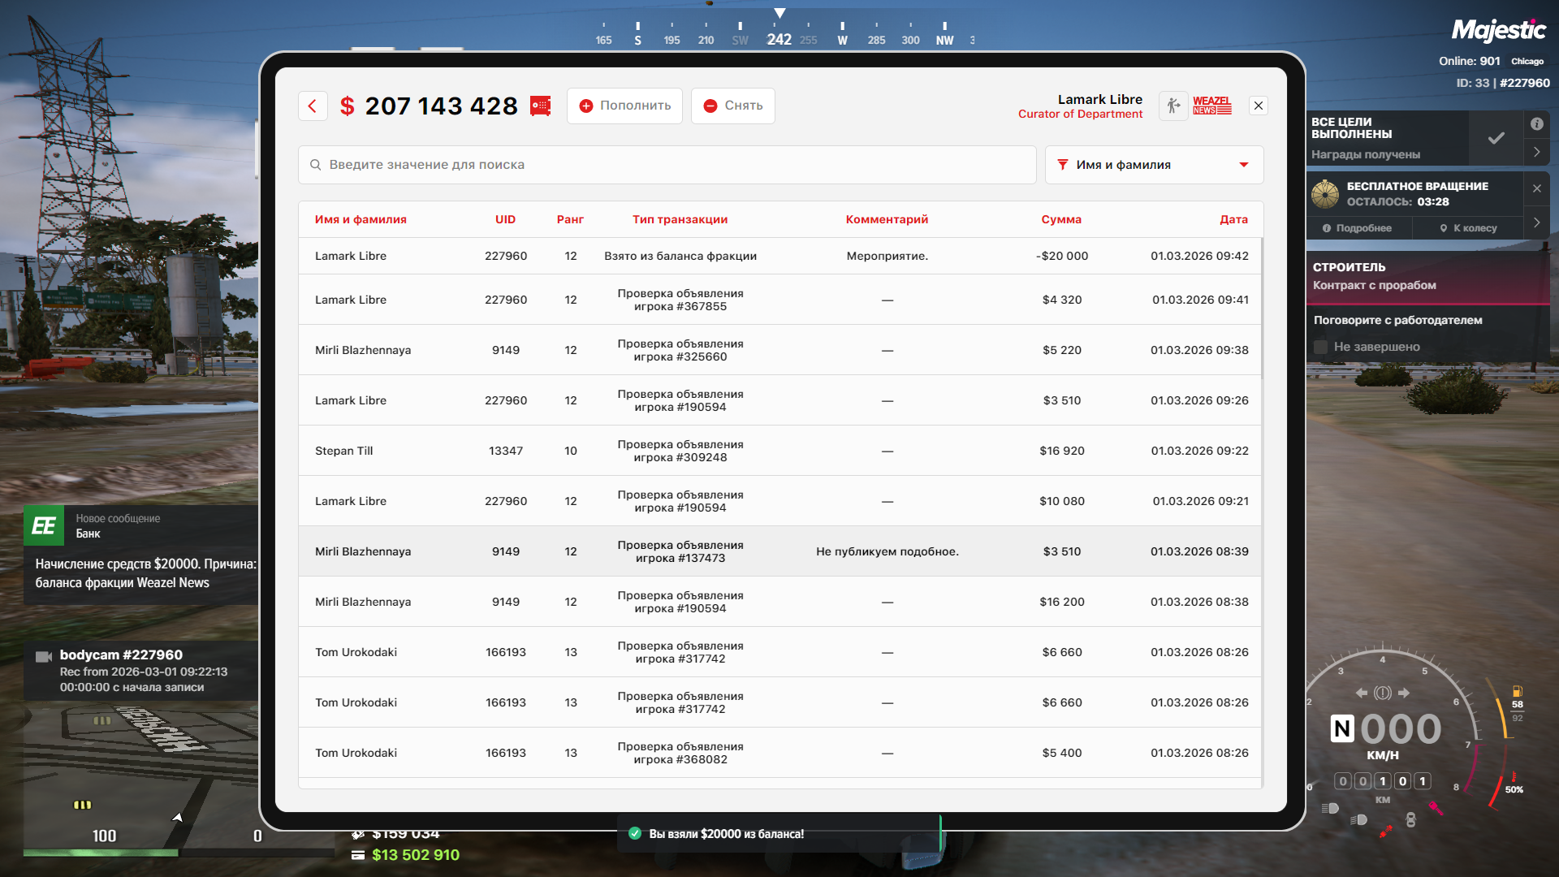Image resolution: width=1559 pixels, height=877 pixels.
Task: Click the red back arrow button
Action: pos(313,106)
